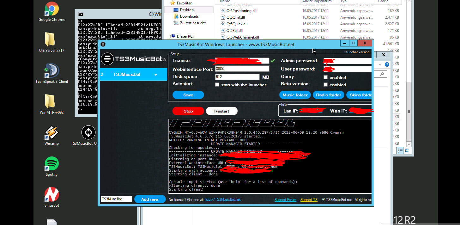The height and width of the screenshot is (225, 460).
Task: Click the Explorer scrollbar down arrow
Action: click(409, 144)
